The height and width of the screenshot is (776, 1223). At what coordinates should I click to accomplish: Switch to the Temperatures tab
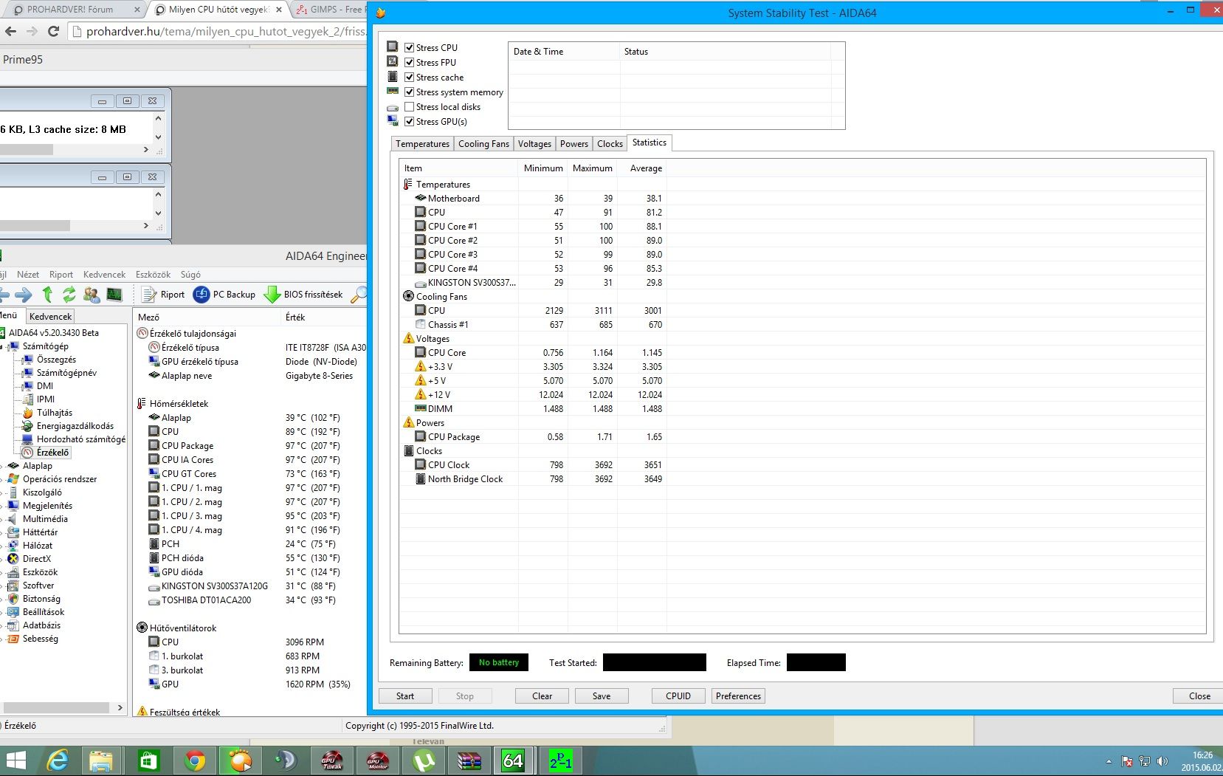pos(422,144)
